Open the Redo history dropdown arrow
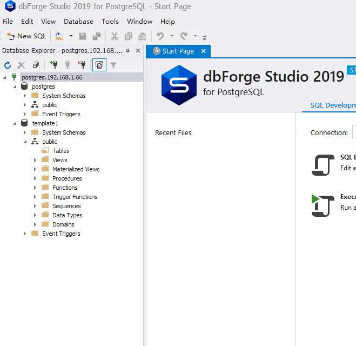The image size is (356, 346). pos(195,36)
